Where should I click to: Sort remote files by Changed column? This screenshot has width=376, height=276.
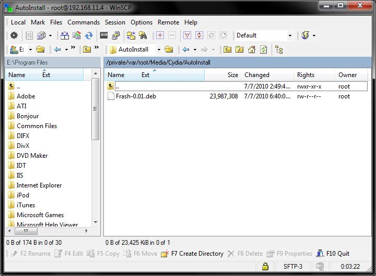point(267,75)
